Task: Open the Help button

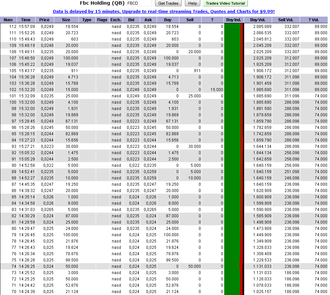Action: pyautogui.click(x=192, y=3)
